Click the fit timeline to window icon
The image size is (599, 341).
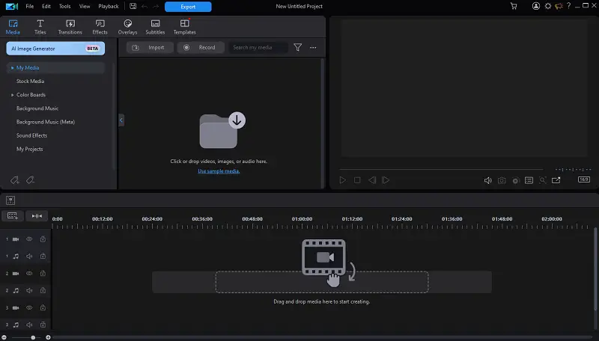(37, 216)
